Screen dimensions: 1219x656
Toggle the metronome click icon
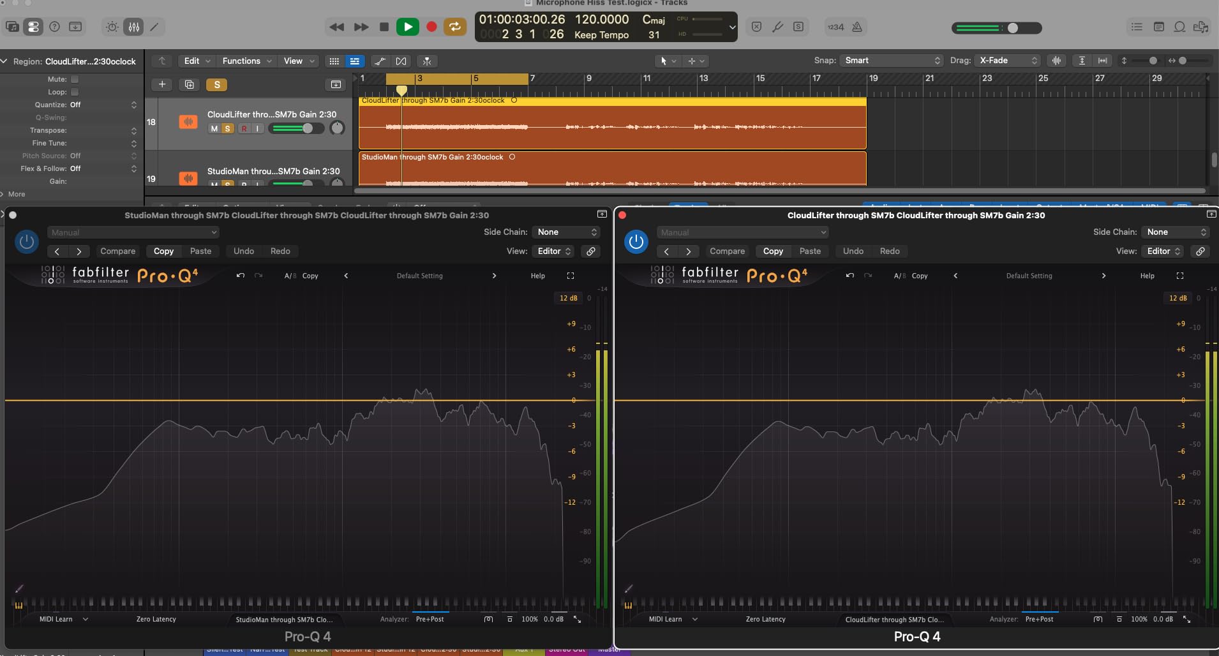pos(857,27)
